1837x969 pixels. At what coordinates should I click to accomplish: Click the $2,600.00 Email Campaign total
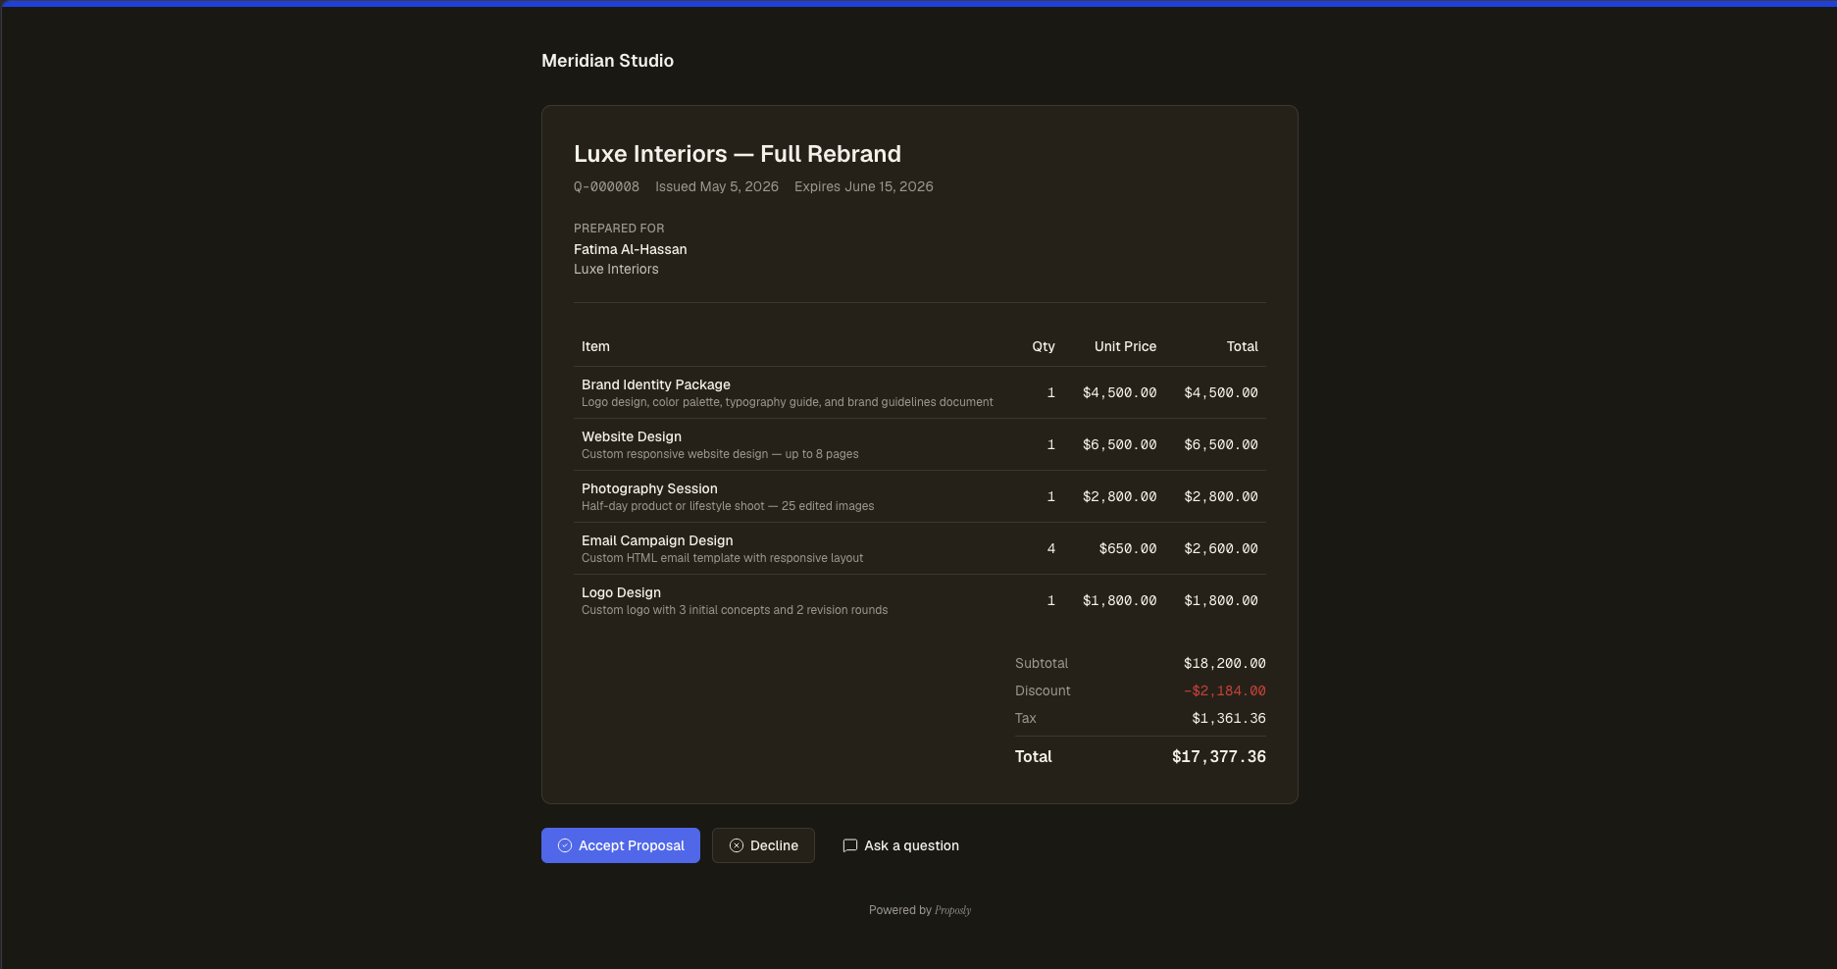(x=1221, y=548)
